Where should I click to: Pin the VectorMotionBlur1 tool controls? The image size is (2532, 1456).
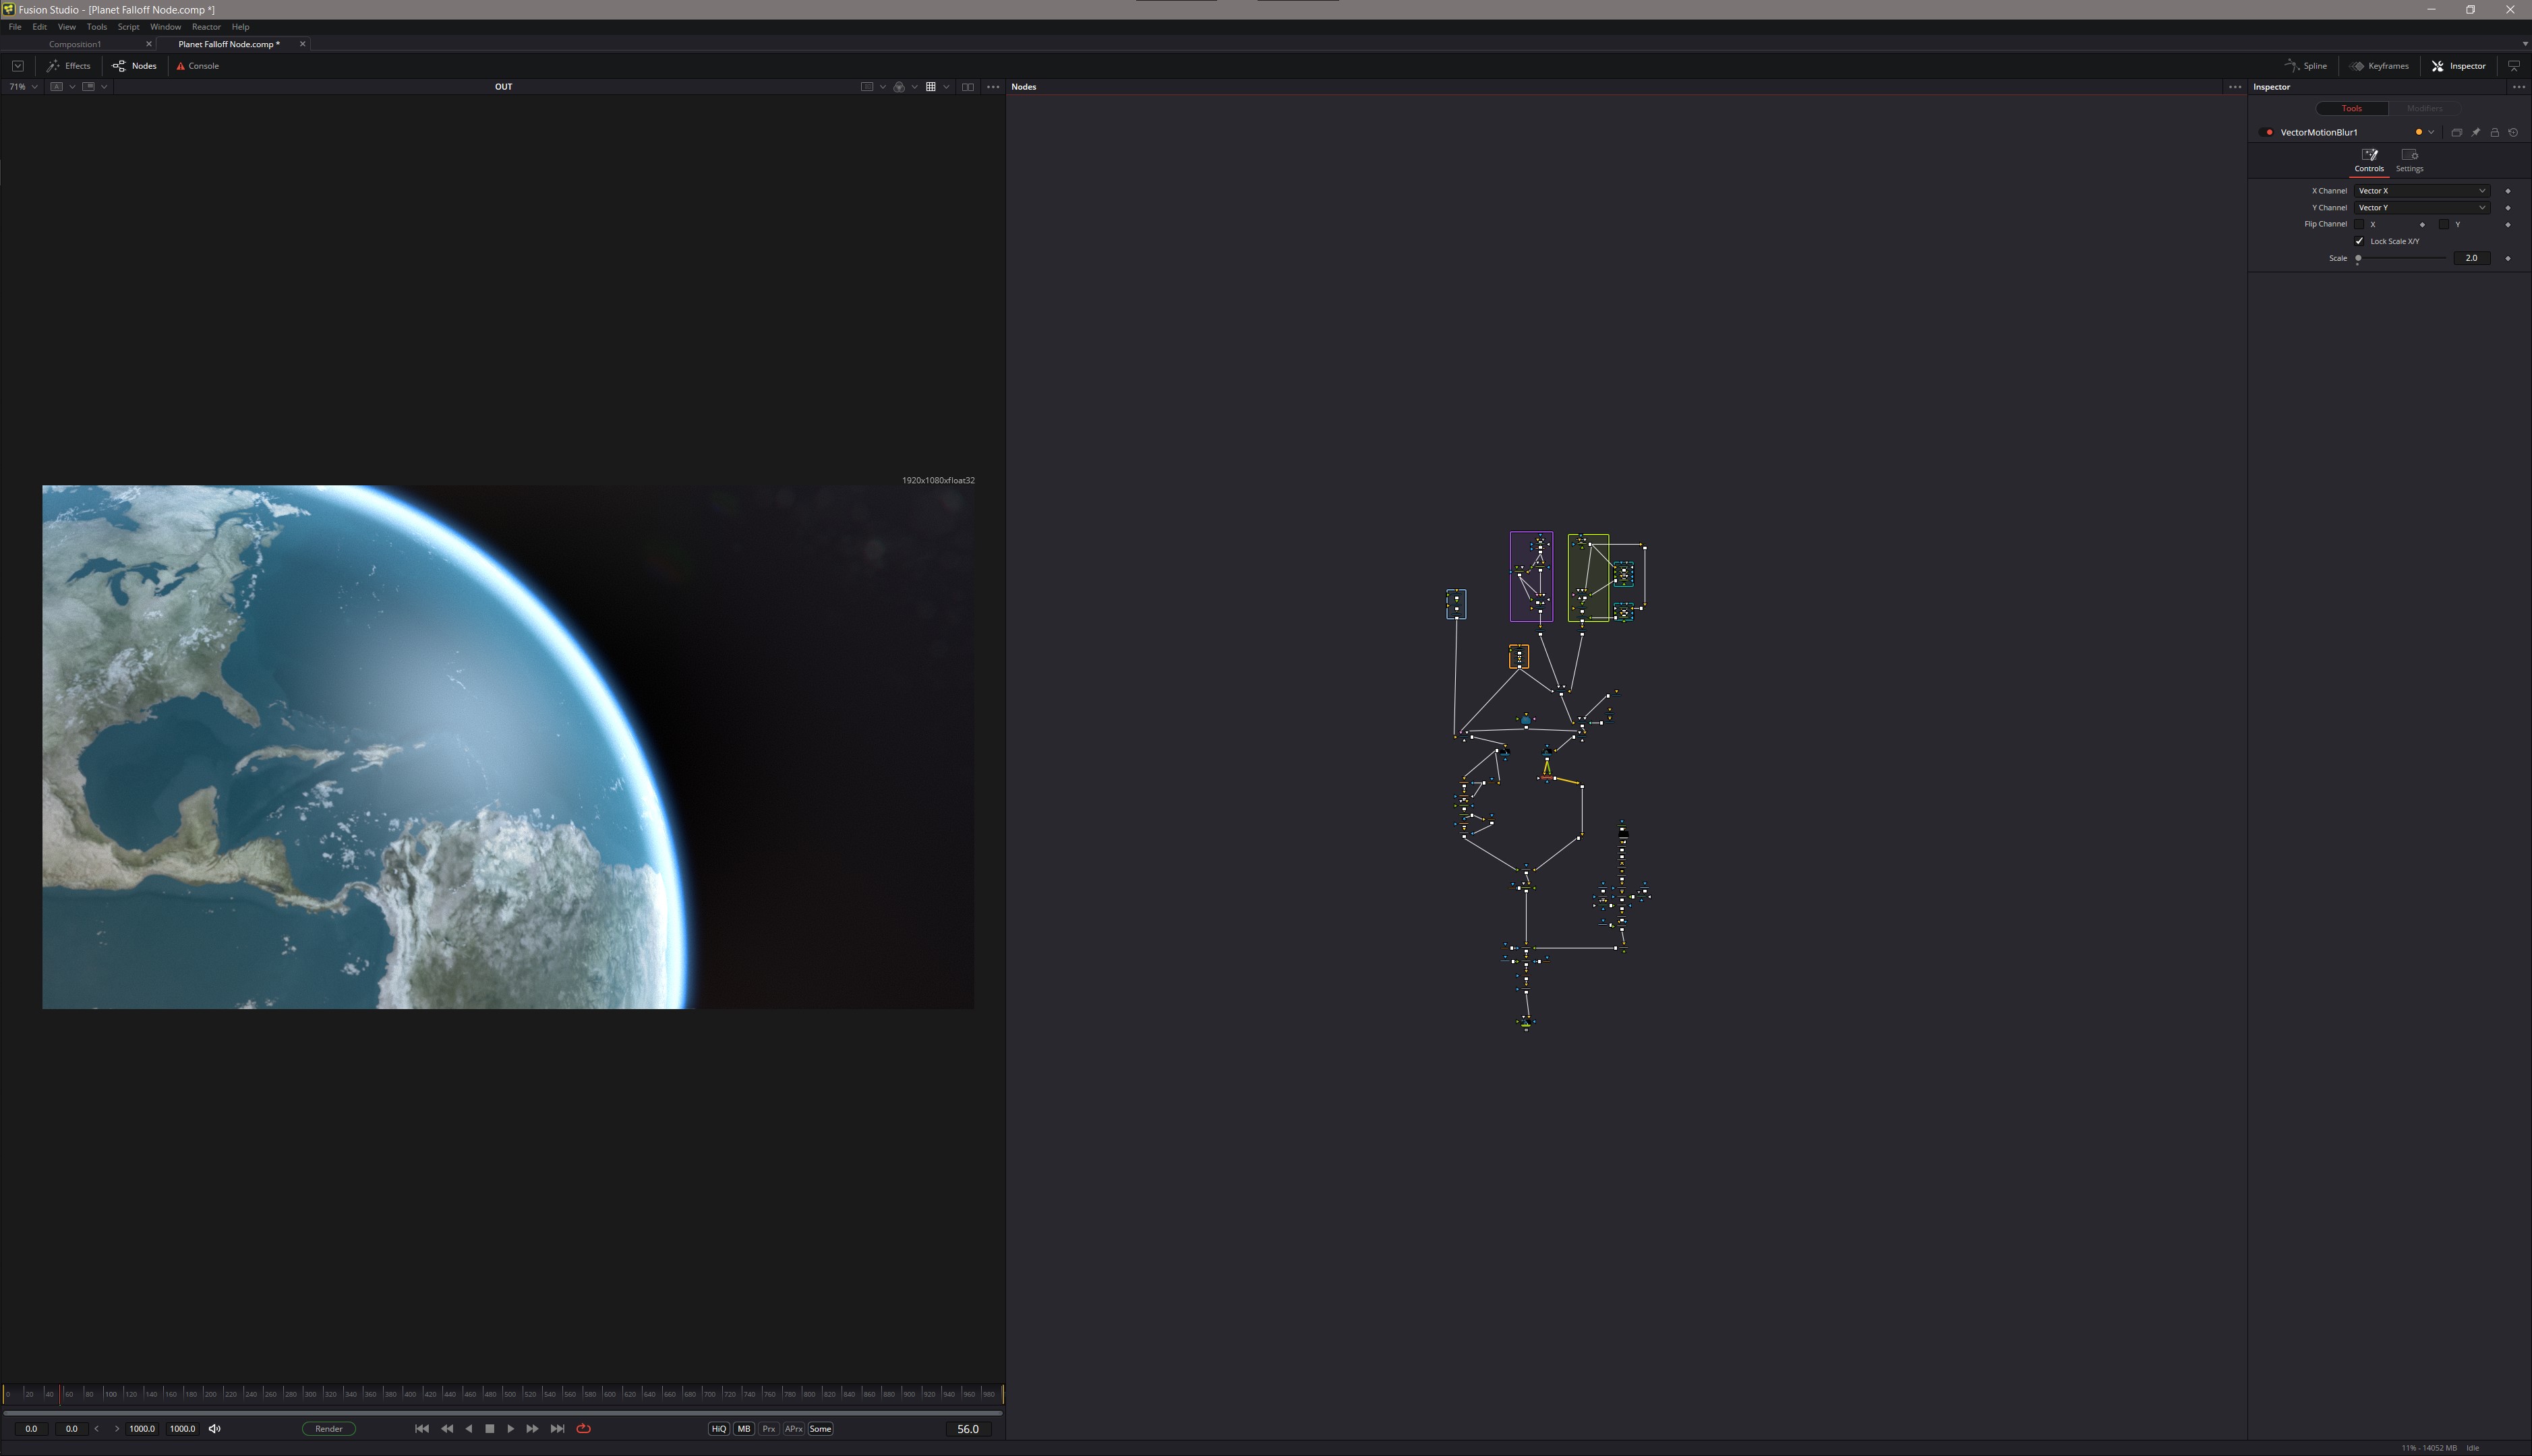click(2476, 132)
